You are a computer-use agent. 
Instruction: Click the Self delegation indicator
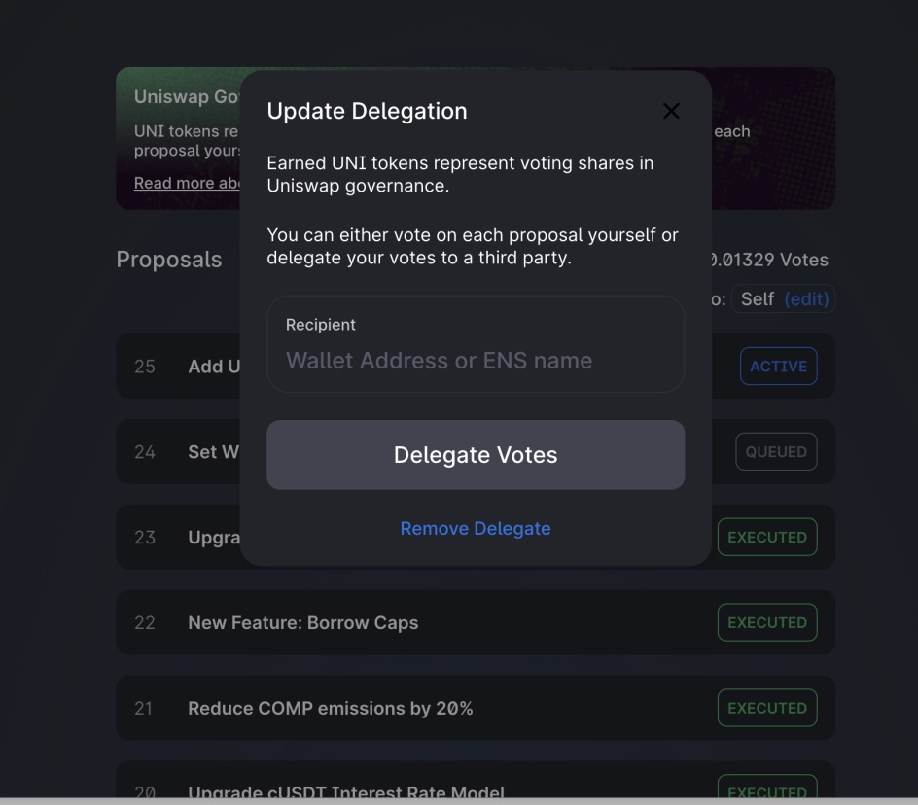tap(755, 298)
